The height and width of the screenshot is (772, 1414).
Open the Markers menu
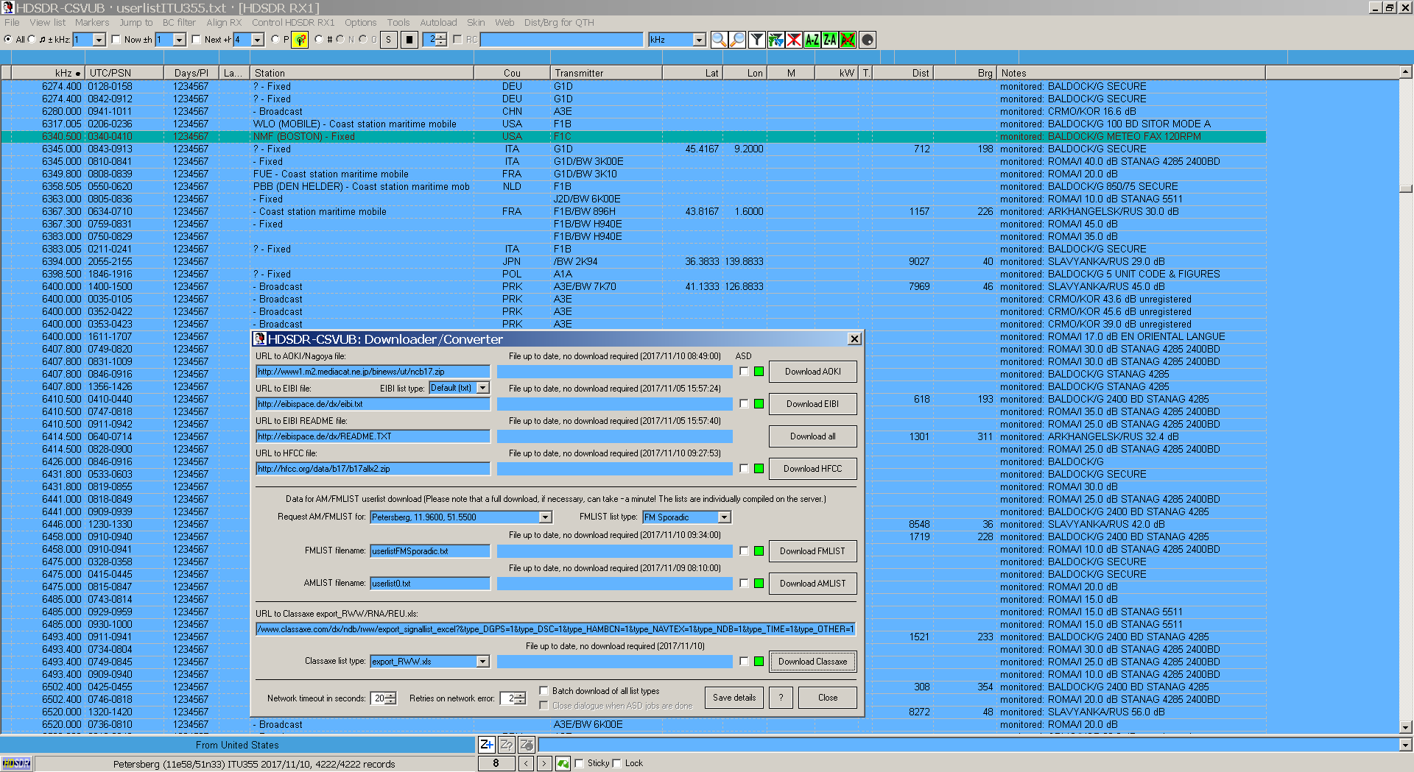point(92,23)
